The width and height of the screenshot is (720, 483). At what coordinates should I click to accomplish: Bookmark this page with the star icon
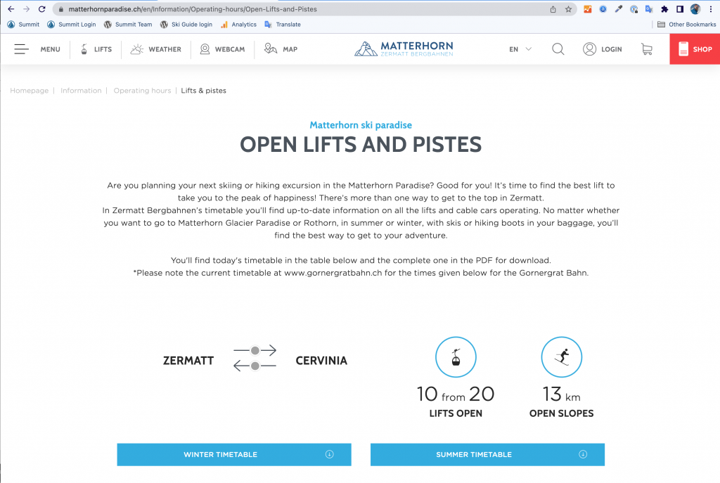pyautogui.click(x=568, y=9)
